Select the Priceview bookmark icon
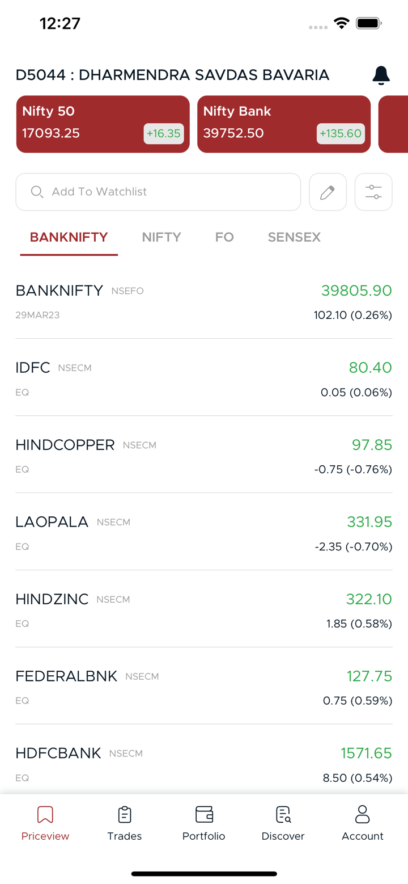The width and height of the screenshot is (408, 884). (x=45, y=815)
